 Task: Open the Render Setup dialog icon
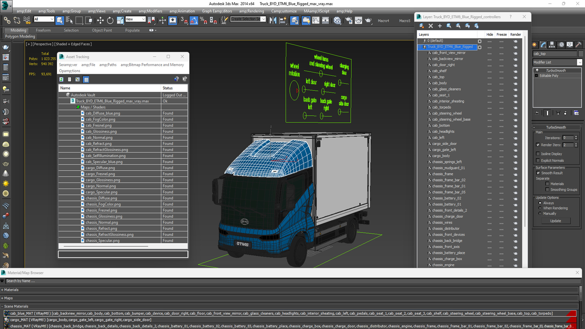[x=349, y=20]
